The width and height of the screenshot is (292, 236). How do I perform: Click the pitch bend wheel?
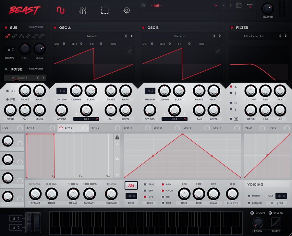[29, 223]
